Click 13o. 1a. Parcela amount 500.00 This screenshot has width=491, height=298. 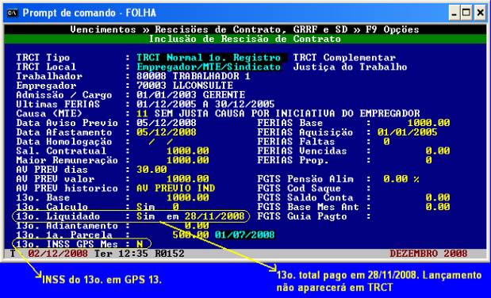pos(190,235)
